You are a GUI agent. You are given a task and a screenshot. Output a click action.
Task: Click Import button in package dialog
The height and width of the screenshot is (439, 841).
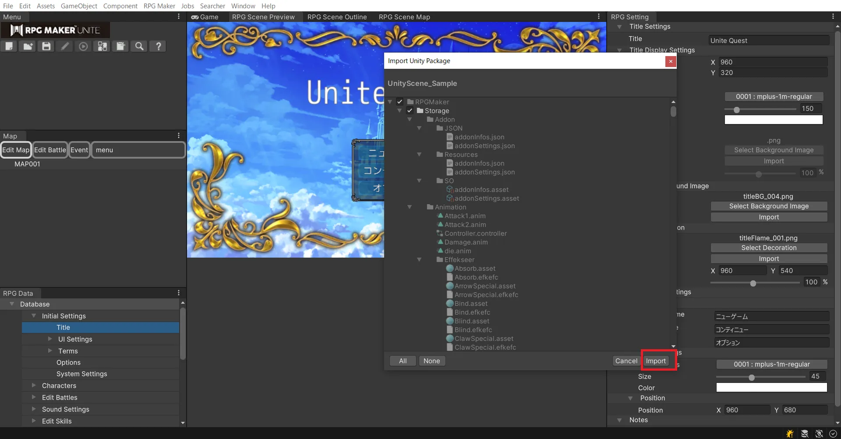(x=655, y=361)
